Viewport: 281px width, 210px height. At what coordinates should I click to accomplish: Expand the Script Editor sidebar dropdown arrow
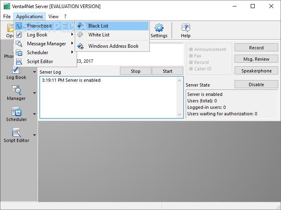(x=35, y=135)
